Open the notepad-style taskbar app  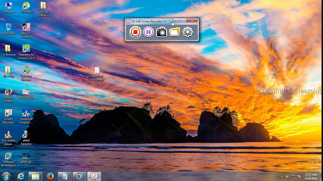(x=65, y=176)
